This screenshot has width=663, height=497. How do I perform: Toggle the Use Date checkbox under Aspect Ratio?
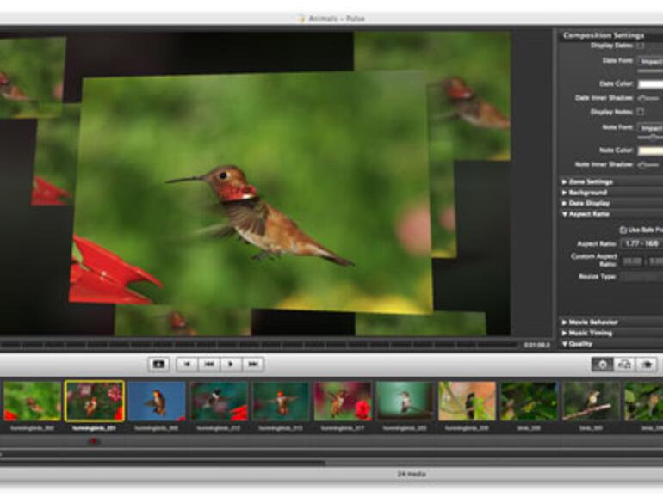pyautogui.click(x=623, y=230)
